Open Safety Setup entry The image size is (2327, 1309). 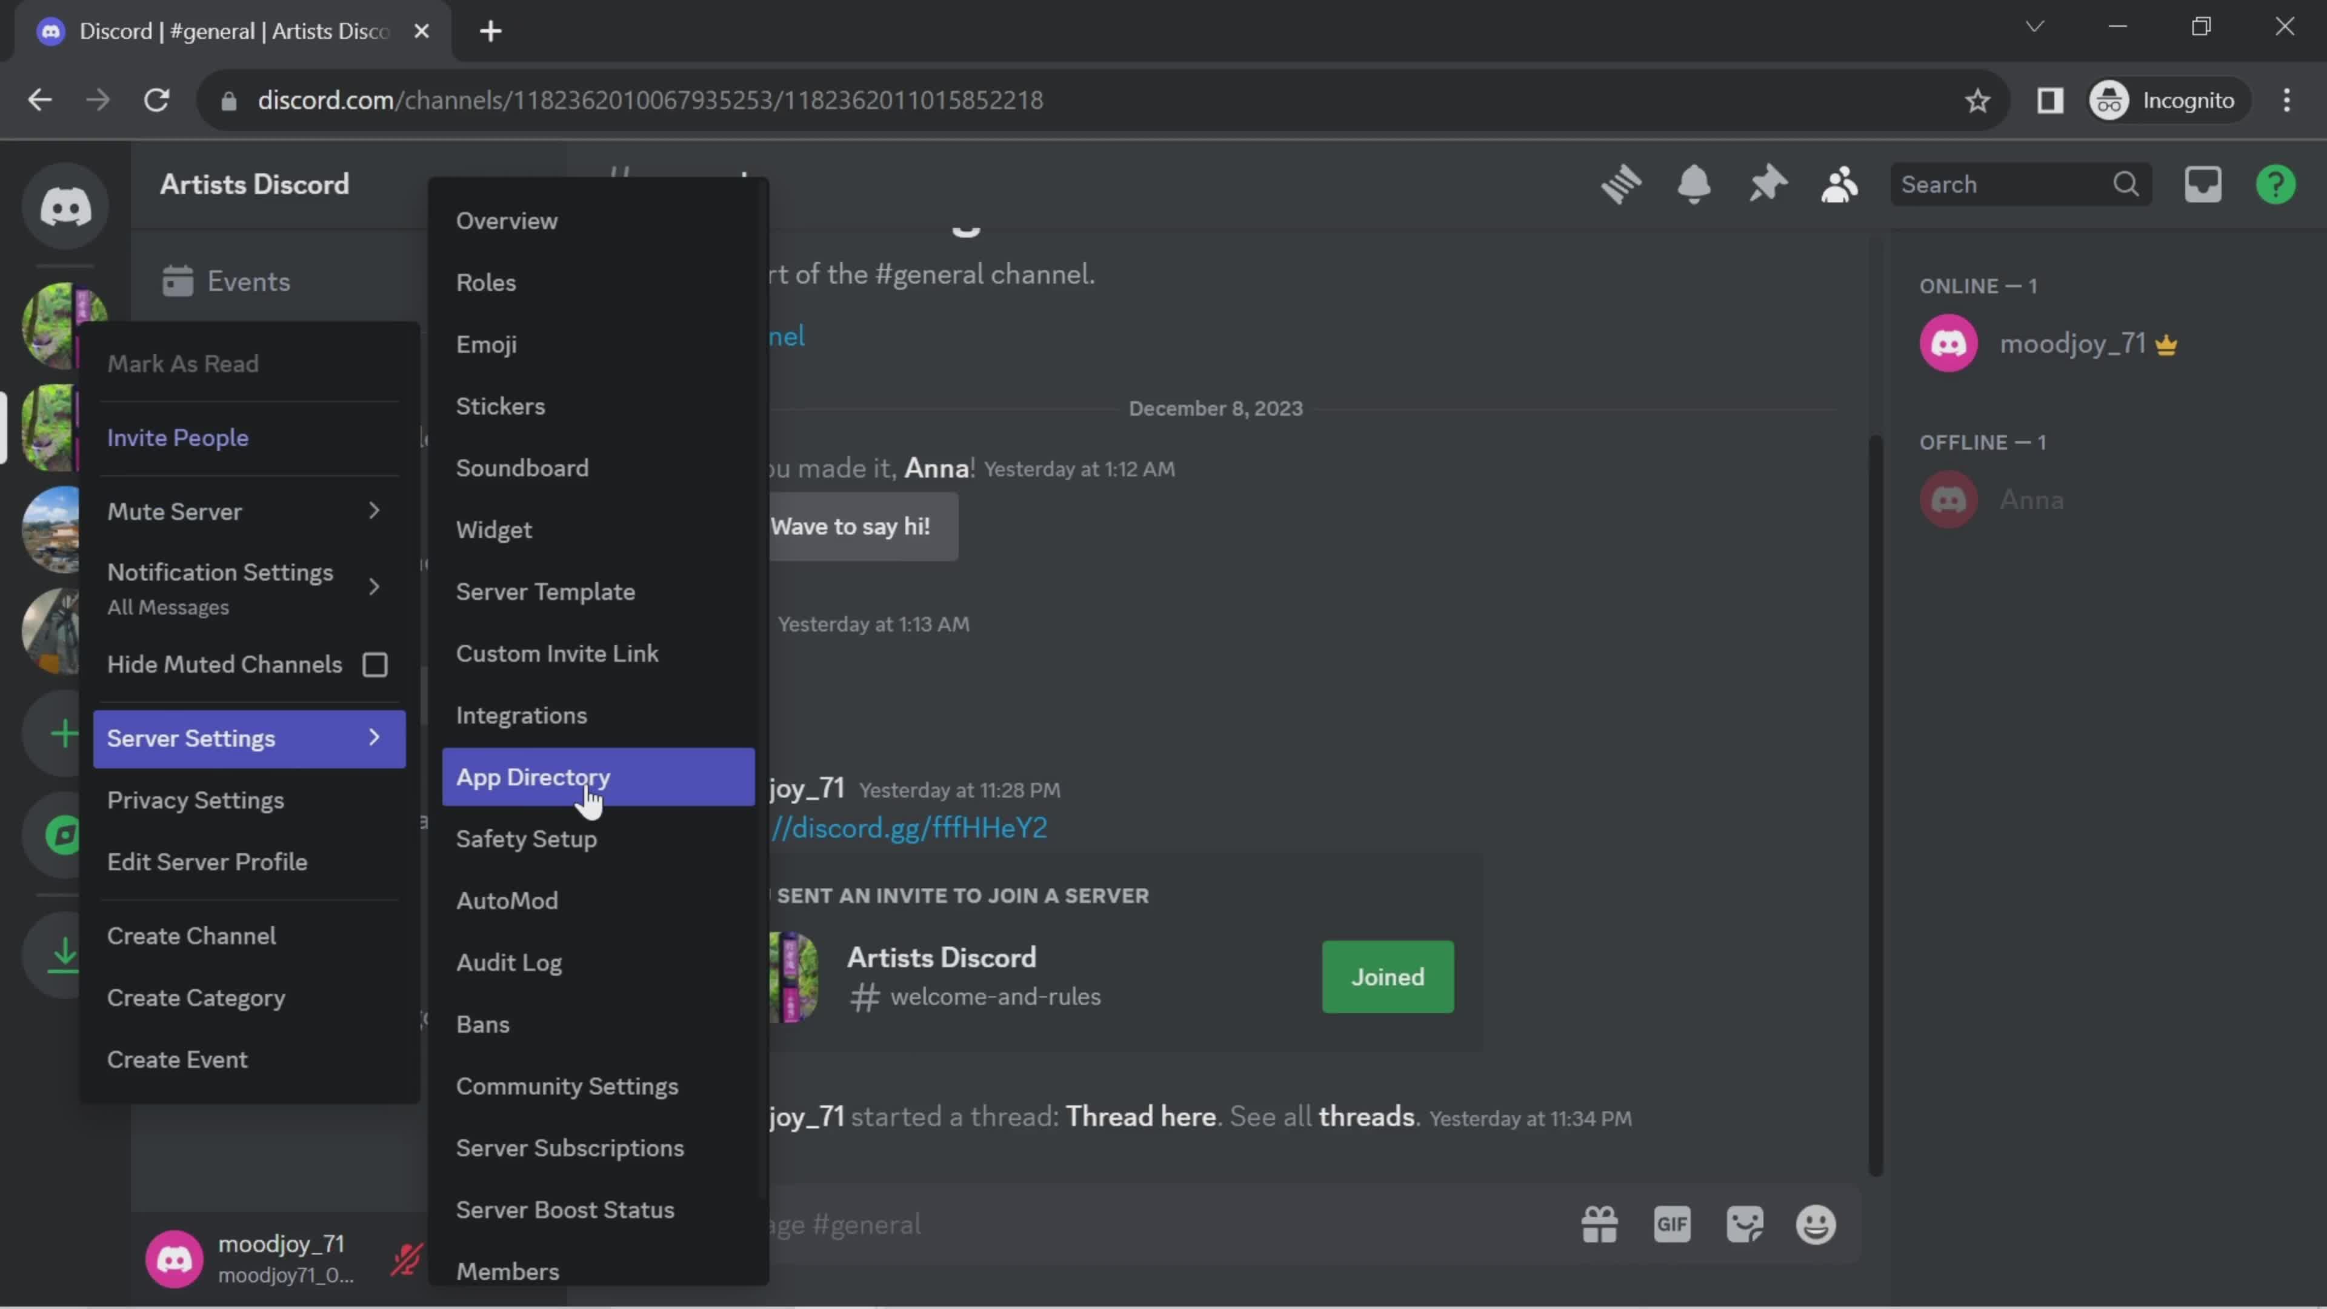598,839
